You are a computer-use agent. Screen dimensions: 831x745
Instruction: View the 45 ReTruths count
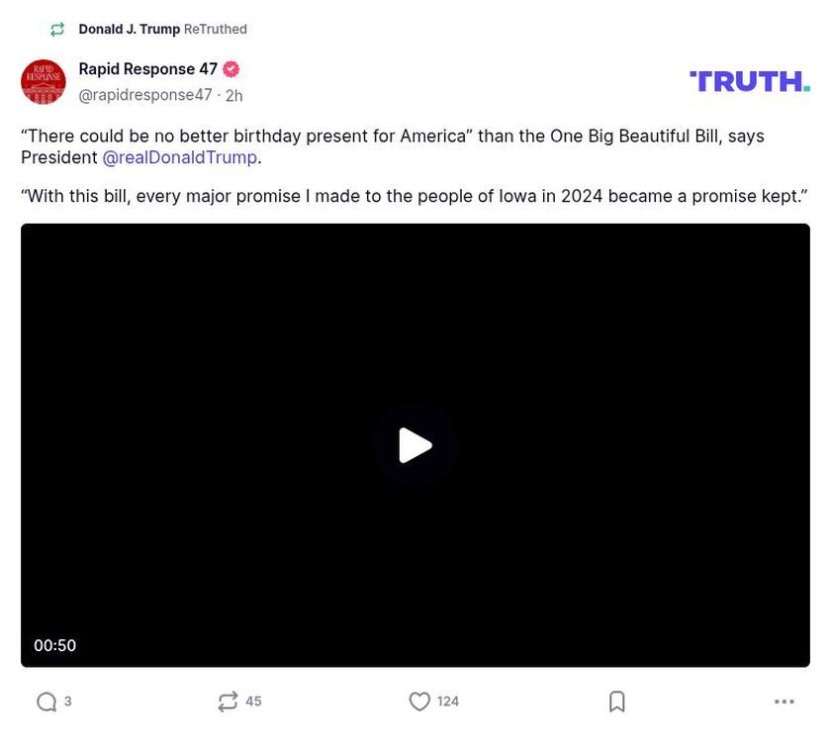click(253, 700)
